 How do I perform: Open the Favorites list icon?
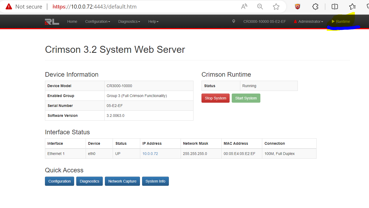pos(352,6)
